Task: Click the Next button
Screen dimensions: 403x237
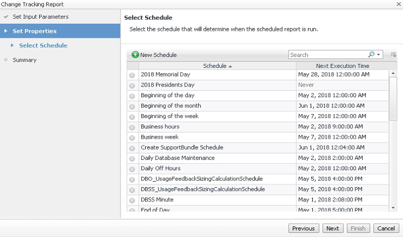Action: 333,228
